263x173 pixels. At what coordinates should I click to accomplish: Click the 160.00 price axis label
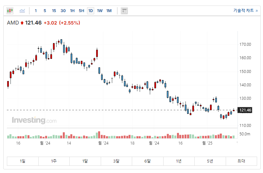click(x=245, y=58)
